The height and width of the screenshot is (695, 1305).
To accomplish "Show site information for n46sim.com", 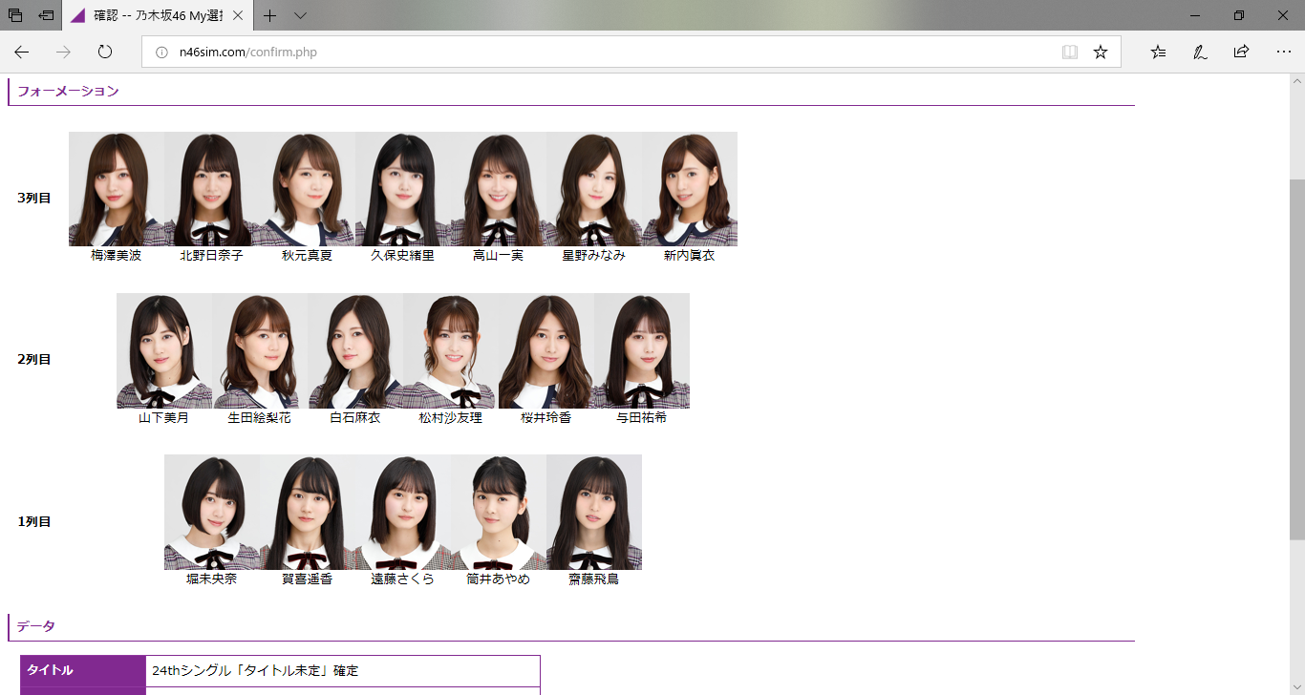I will pos(161,53).
